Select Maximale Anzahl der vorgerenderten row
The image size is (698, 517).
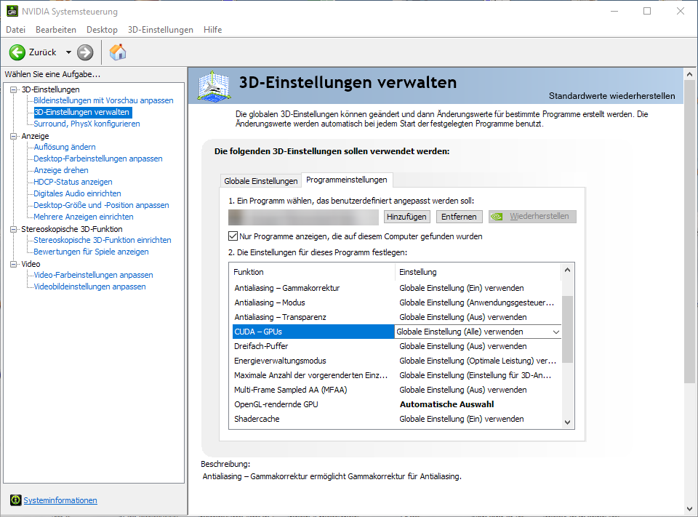click(x=396, y=375)
